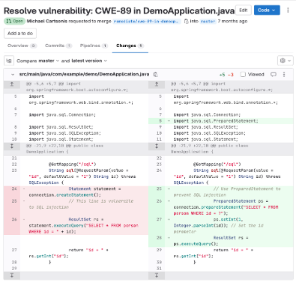This screenshot has height=282, width=296.
Task: Expand lines downward at left diff bottom
Action: pyautogui.click(x=12, y=275)
